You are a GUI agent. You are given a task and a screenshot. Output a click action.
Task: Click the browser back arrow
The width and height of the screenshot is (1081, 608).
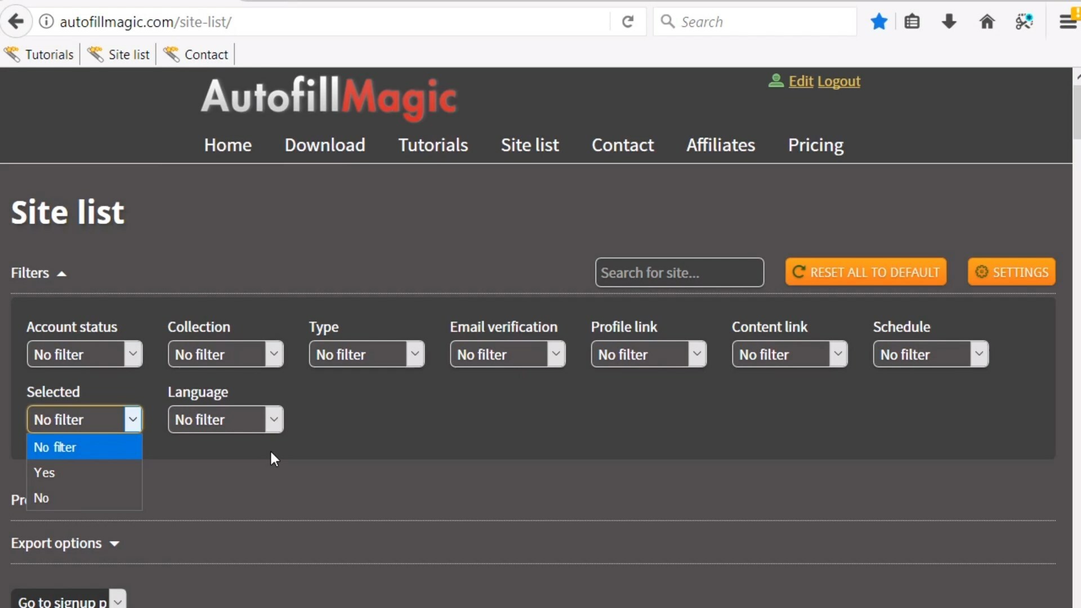click(x=16, y=21)
